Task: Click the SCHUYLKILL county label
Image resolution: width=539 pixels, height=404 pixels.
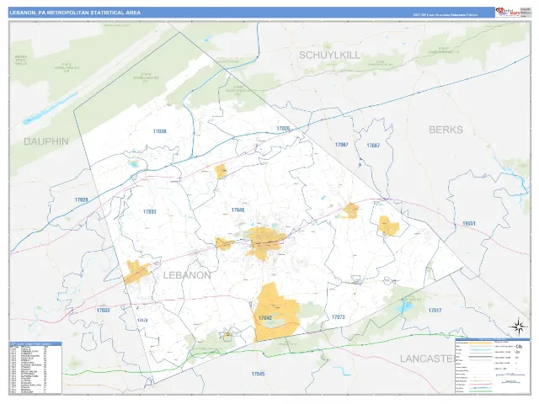Action: click(x=329, y=55)
